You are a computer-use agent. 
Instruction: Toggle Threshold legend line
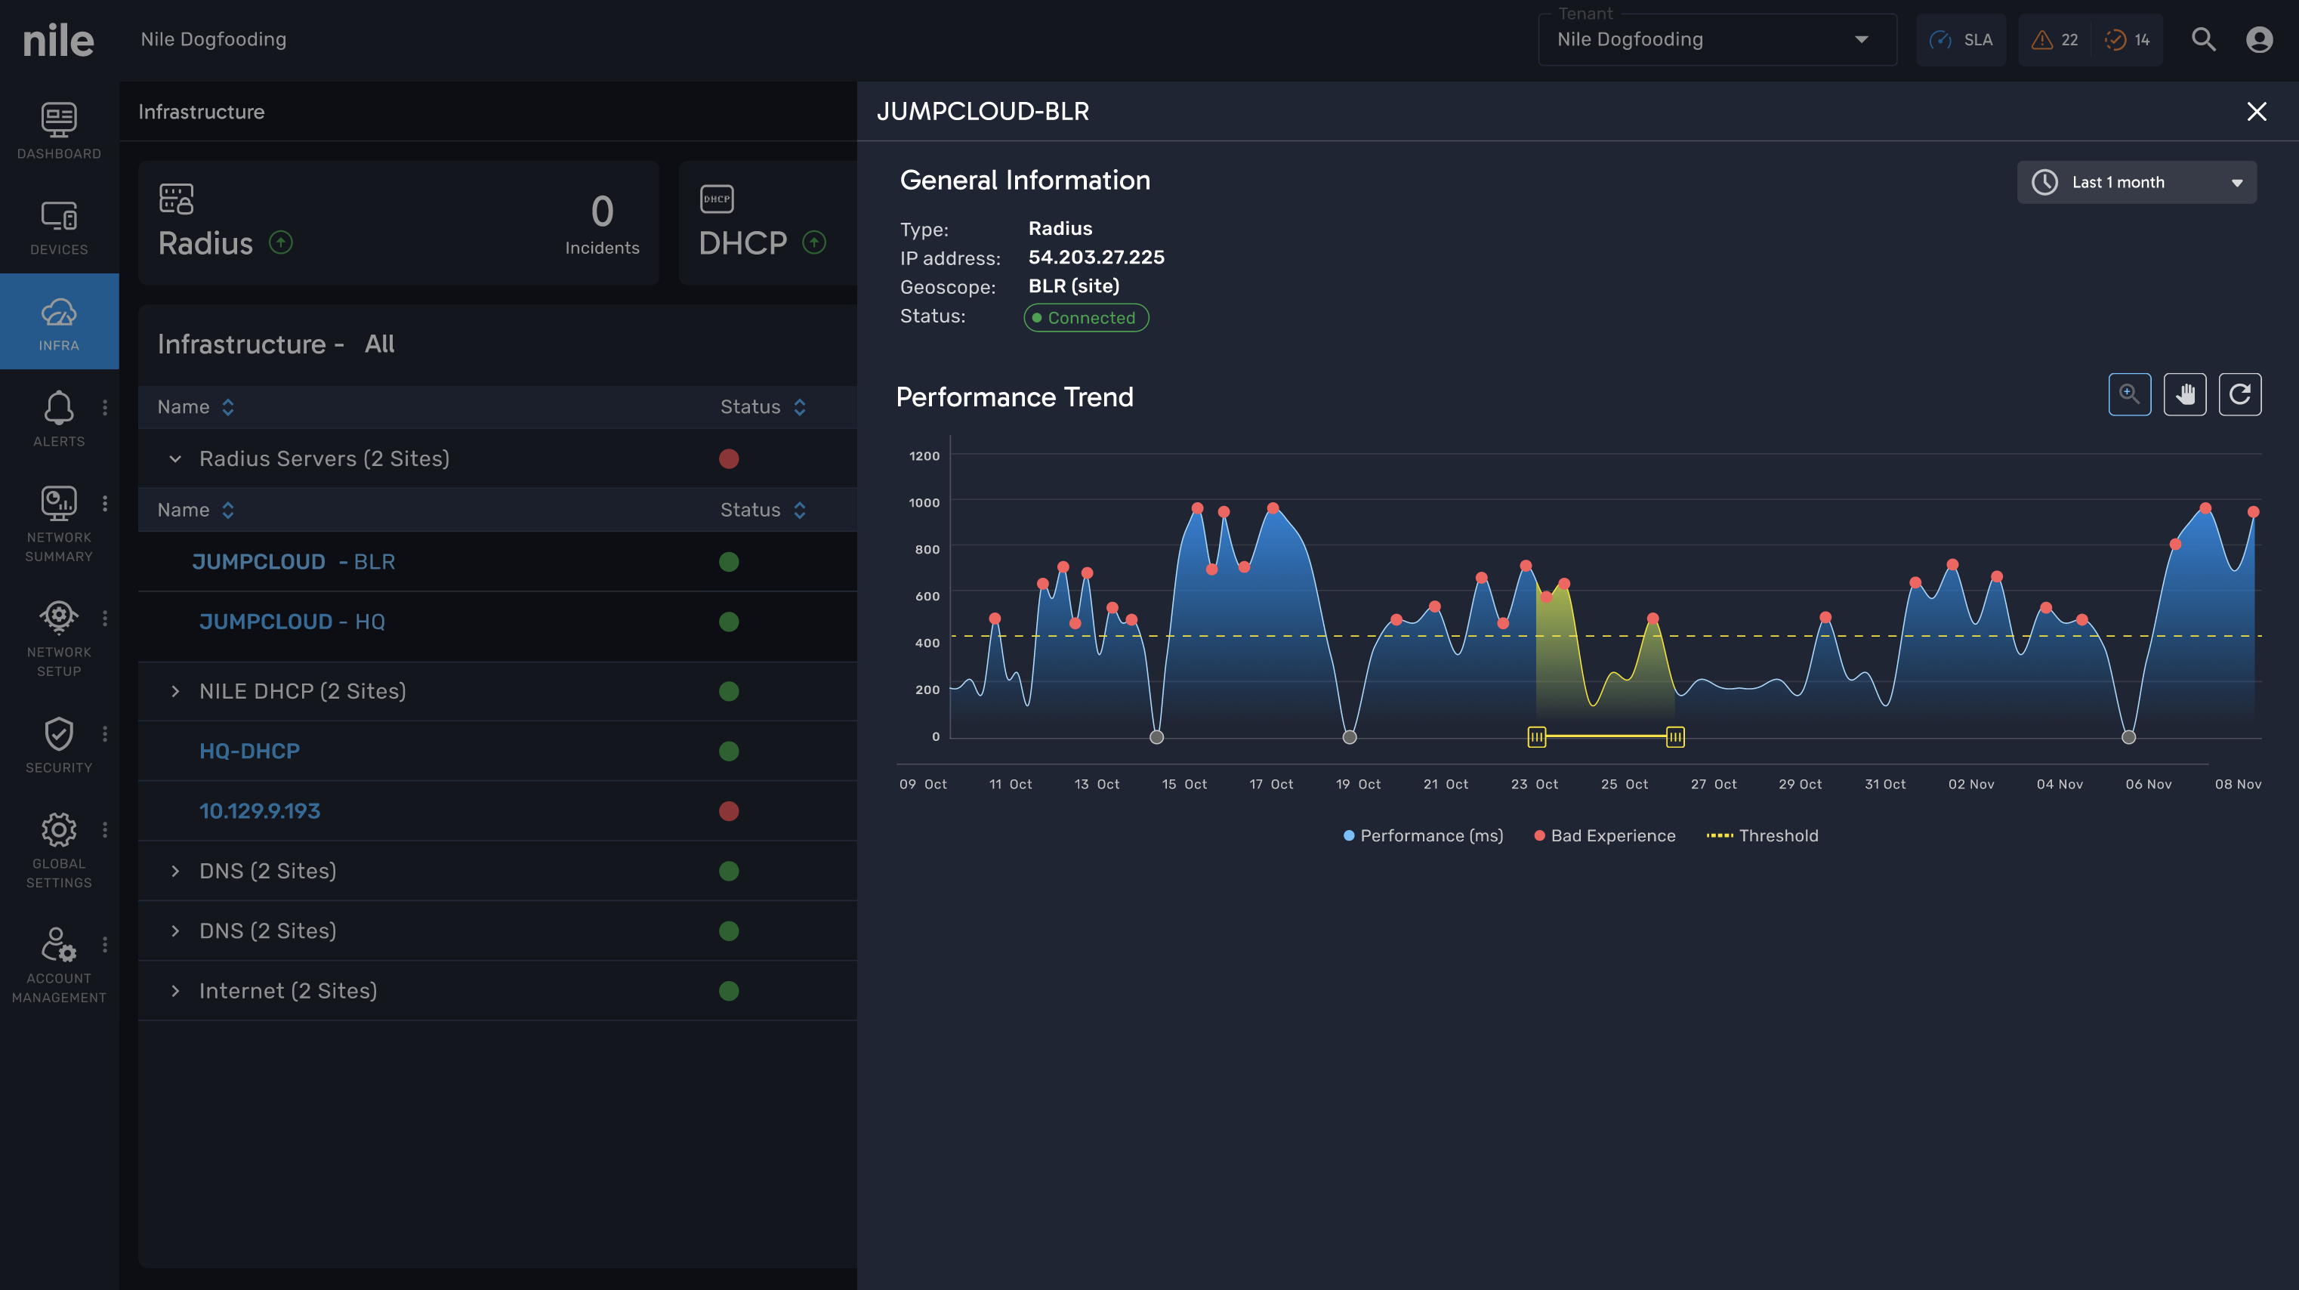click(x=1763, y=835)
